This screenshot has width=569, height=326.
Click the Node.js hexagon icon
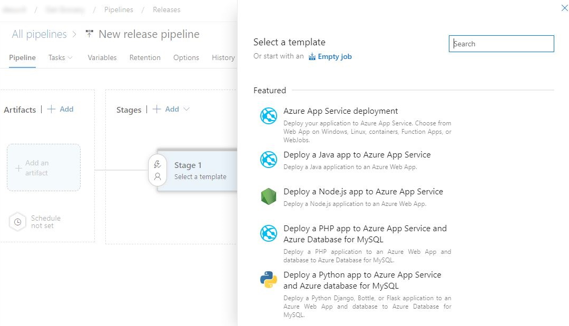269,196
